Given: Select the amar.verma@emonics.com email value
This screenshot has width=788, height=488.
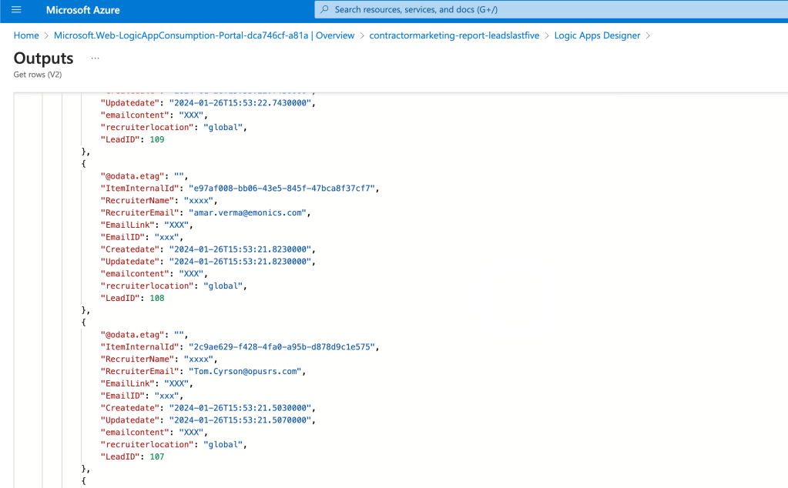Looking at the screenshot, I should click(248, 213).
